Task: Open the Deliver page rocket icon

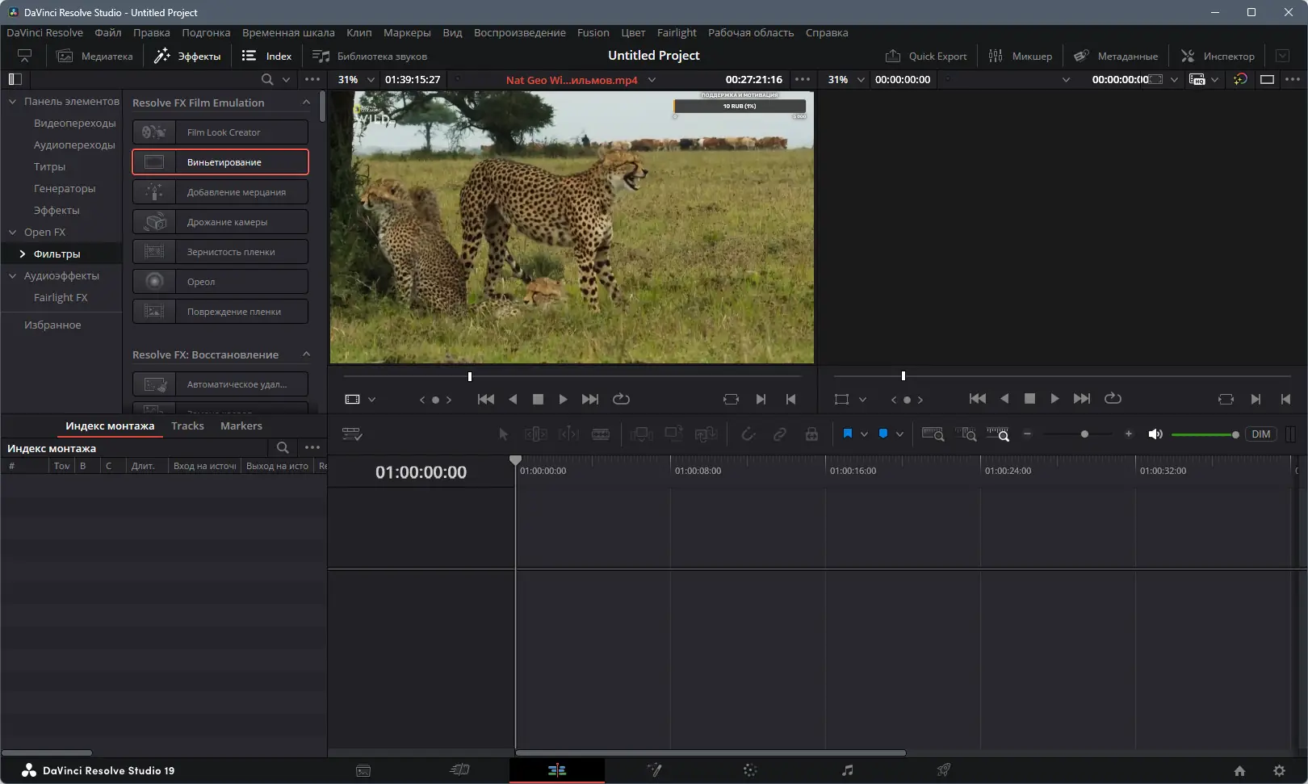Action: click(x=943, y=770)
